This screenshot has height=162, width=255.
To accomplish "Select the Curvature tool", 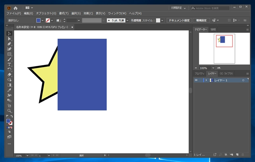I will [x=9, y=49].
